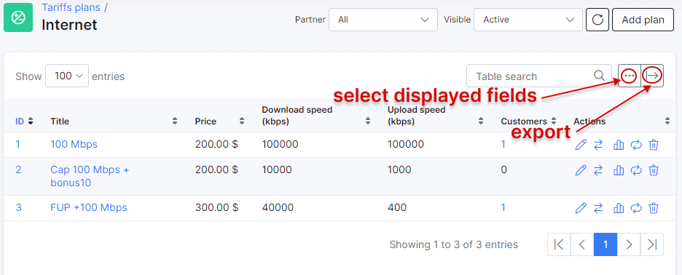Image resolution: width=682 pixels, height=275 pixels.
Task: Open the Tariffs plans breadcrumb link
Action: click(71, 7)
